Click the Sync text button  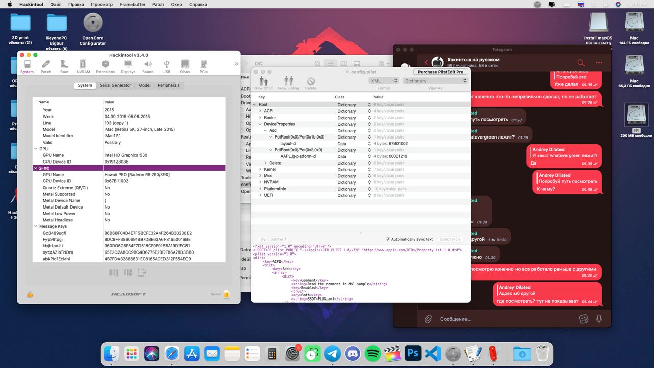point(451,239)
